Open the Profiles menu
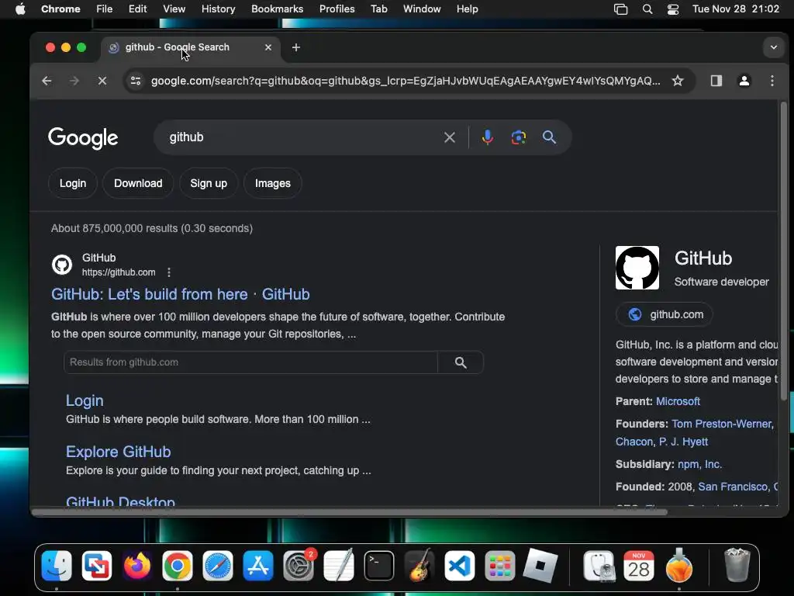The width and height of the screenshot is (794, 596). pyautogui.click(x=337, y=9)
